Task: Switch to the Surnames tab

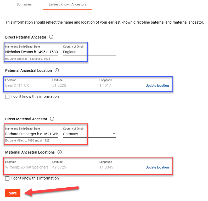Action: (24, 4)
